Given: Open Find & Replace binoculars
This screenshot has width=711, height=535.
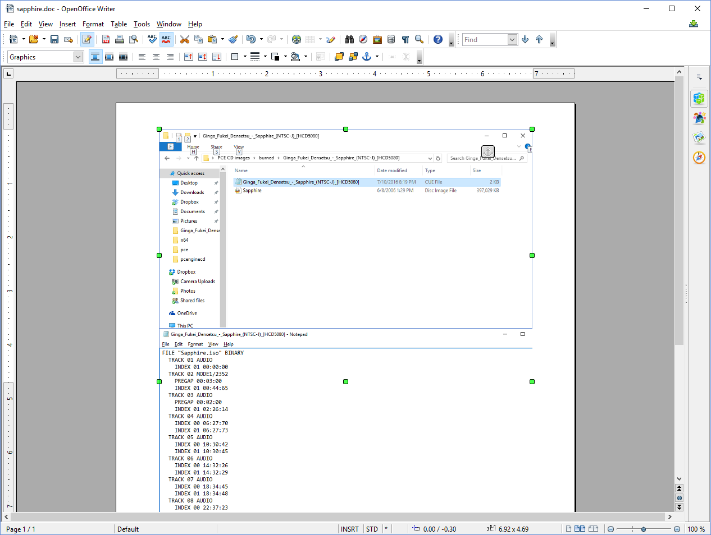Looking at the screenshot, I should coord(349,39).
